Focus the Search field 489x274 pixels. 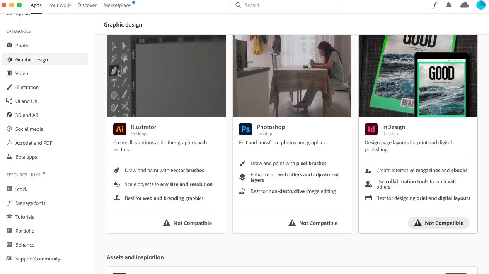coord(285,5)
